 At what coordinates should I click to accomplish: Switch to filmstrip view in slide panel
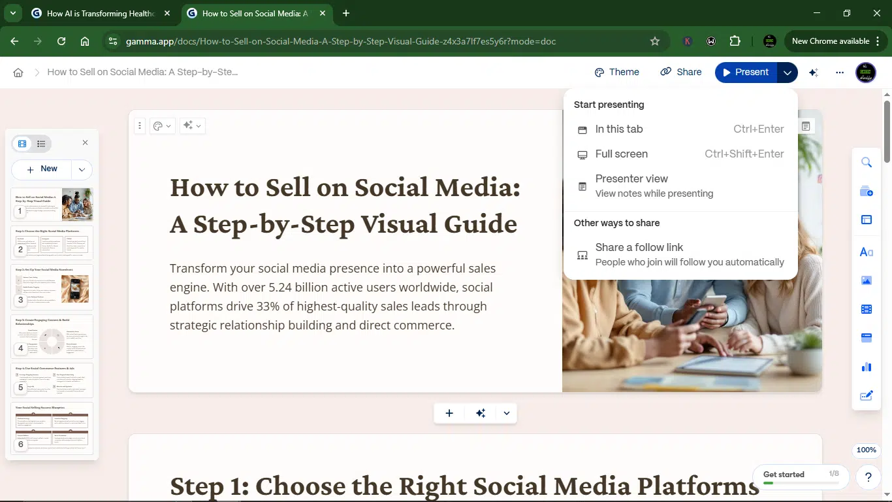[x=22, y=144]
